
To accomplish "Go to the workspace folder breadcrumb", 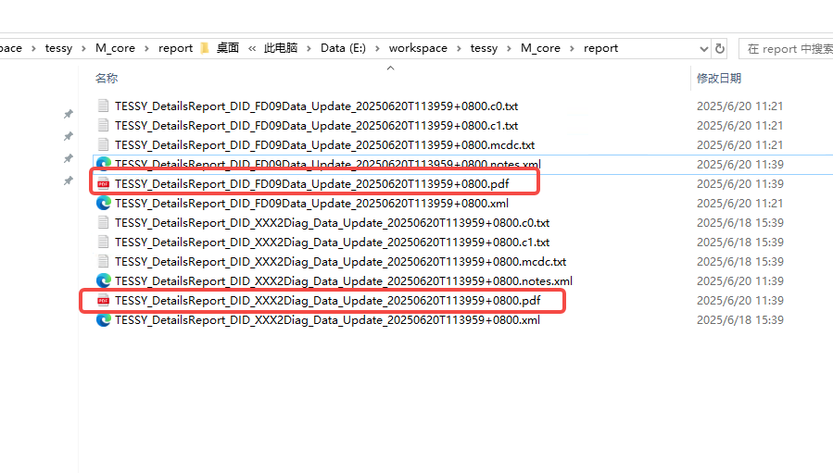I will point(418,48).
